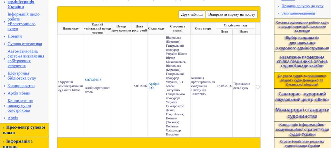This screenshot has width=331, height=148.
Task: Open judge 'Арсірій Р.О.' link
Action: coord(154,86)
